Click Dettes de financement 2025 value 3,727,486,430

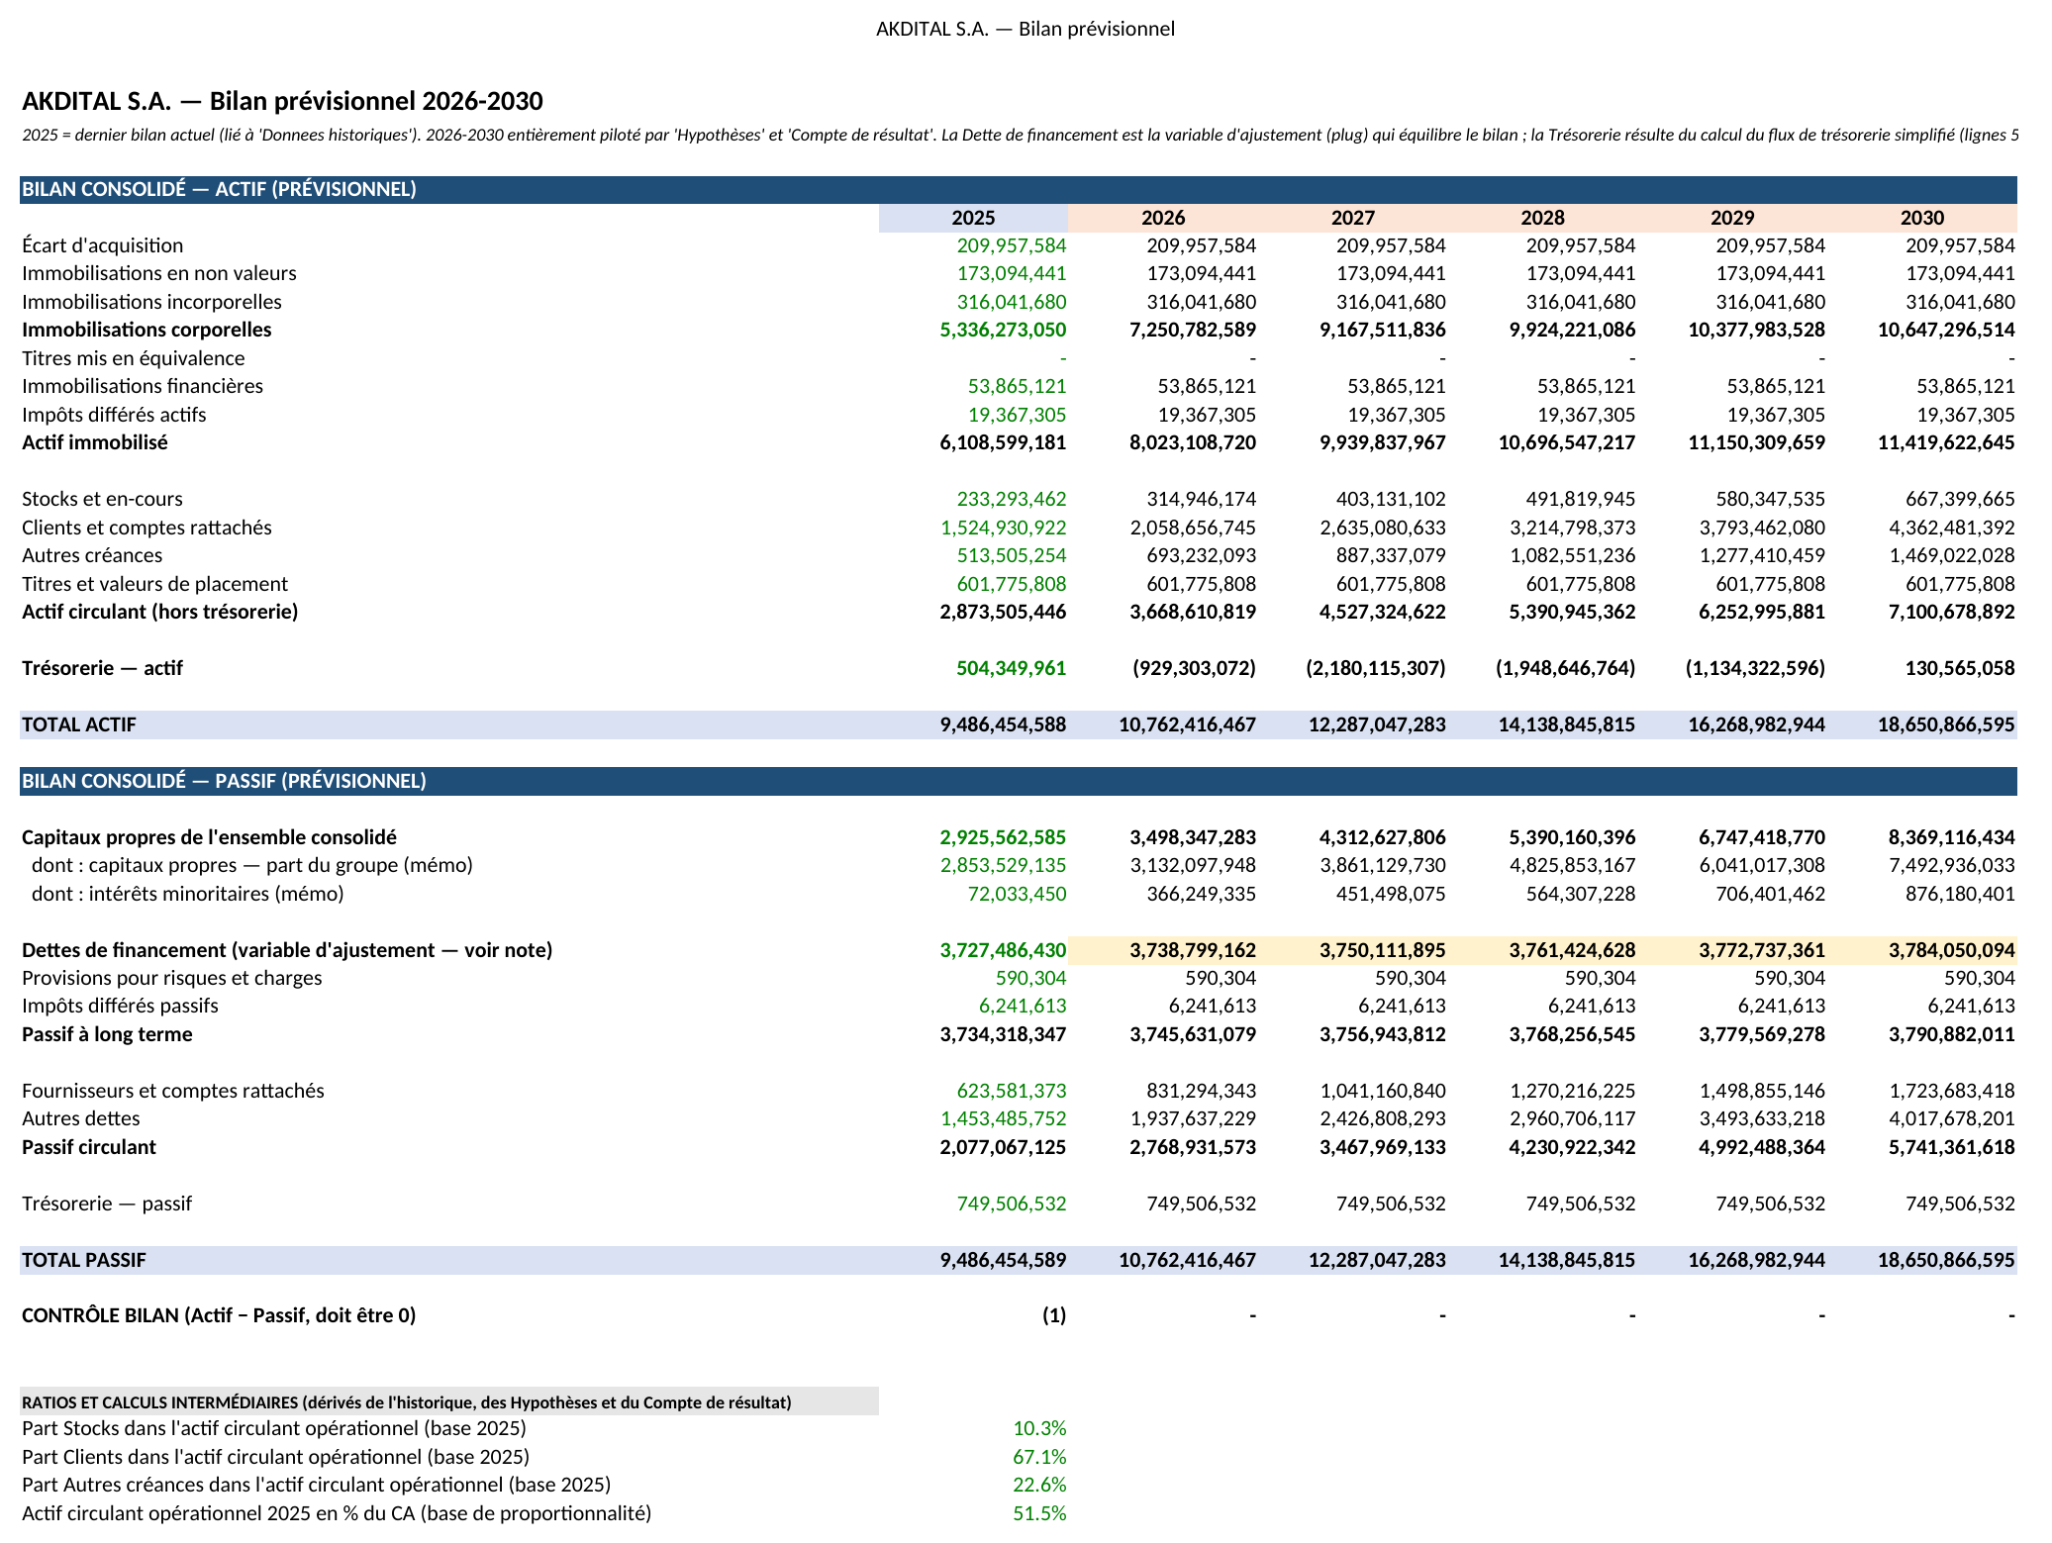pyautogui.click(x=1003, y=950)
